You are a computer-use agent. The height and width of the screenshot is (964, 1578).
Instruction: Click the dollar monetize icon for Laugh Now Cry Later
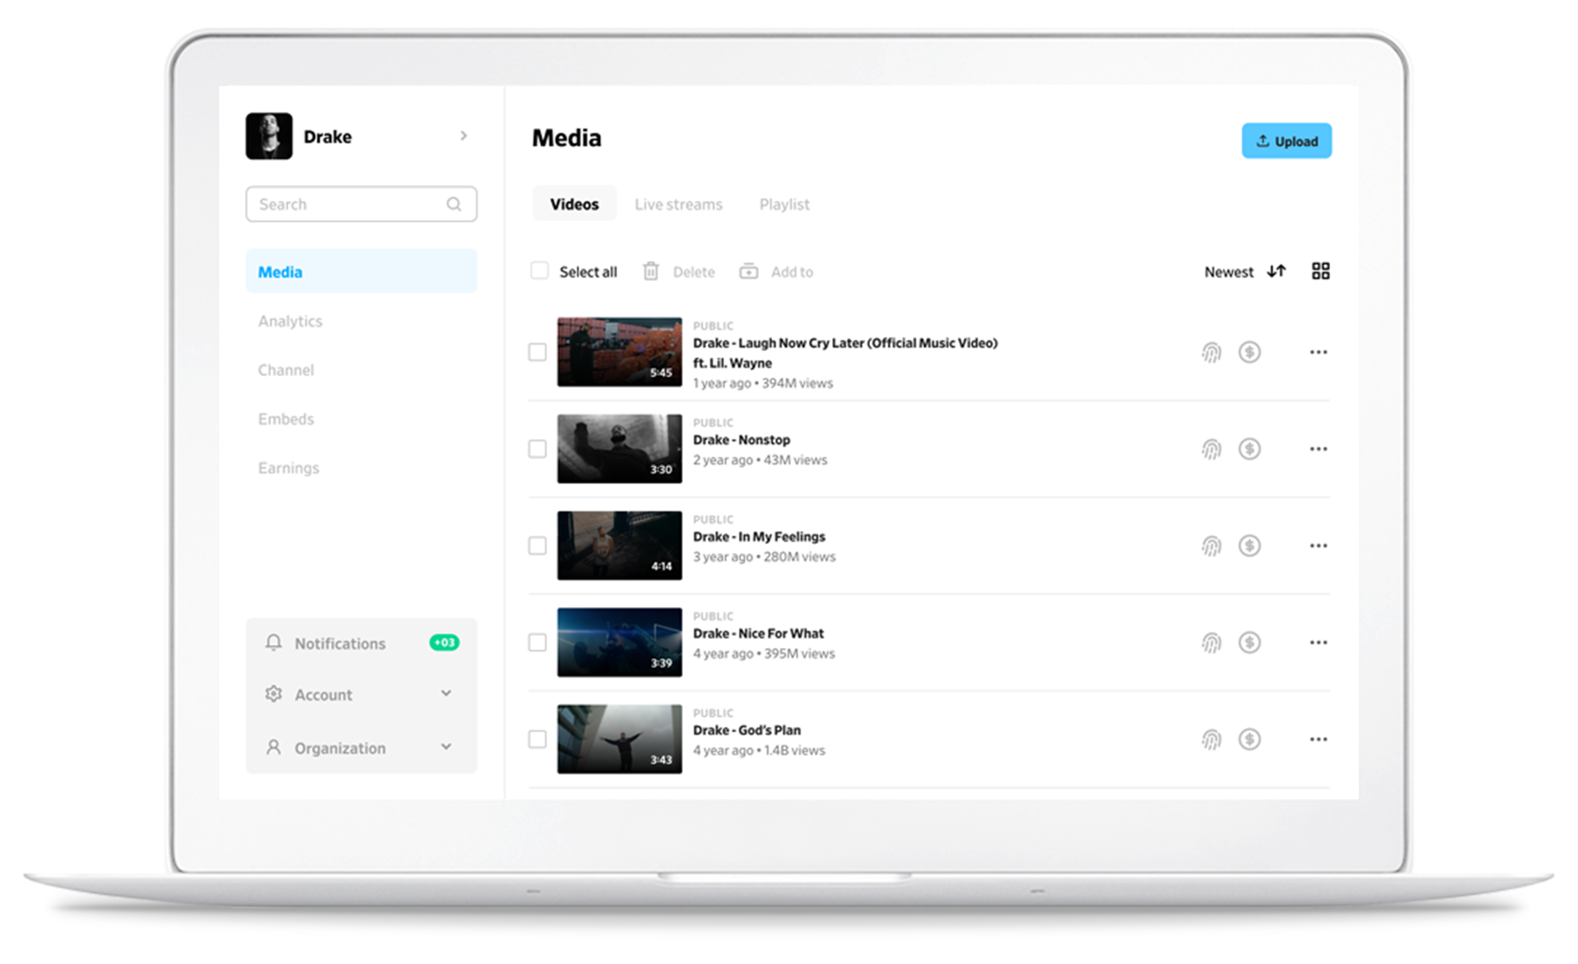tap(1249, 352)
